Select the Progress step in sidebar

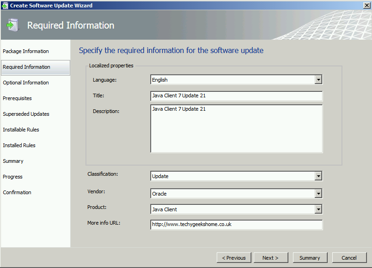click(x=12, y=177)
